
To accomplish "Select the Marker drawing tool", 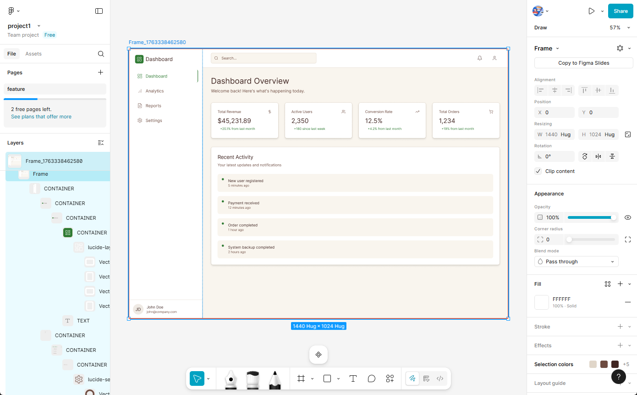I will 253,378.
